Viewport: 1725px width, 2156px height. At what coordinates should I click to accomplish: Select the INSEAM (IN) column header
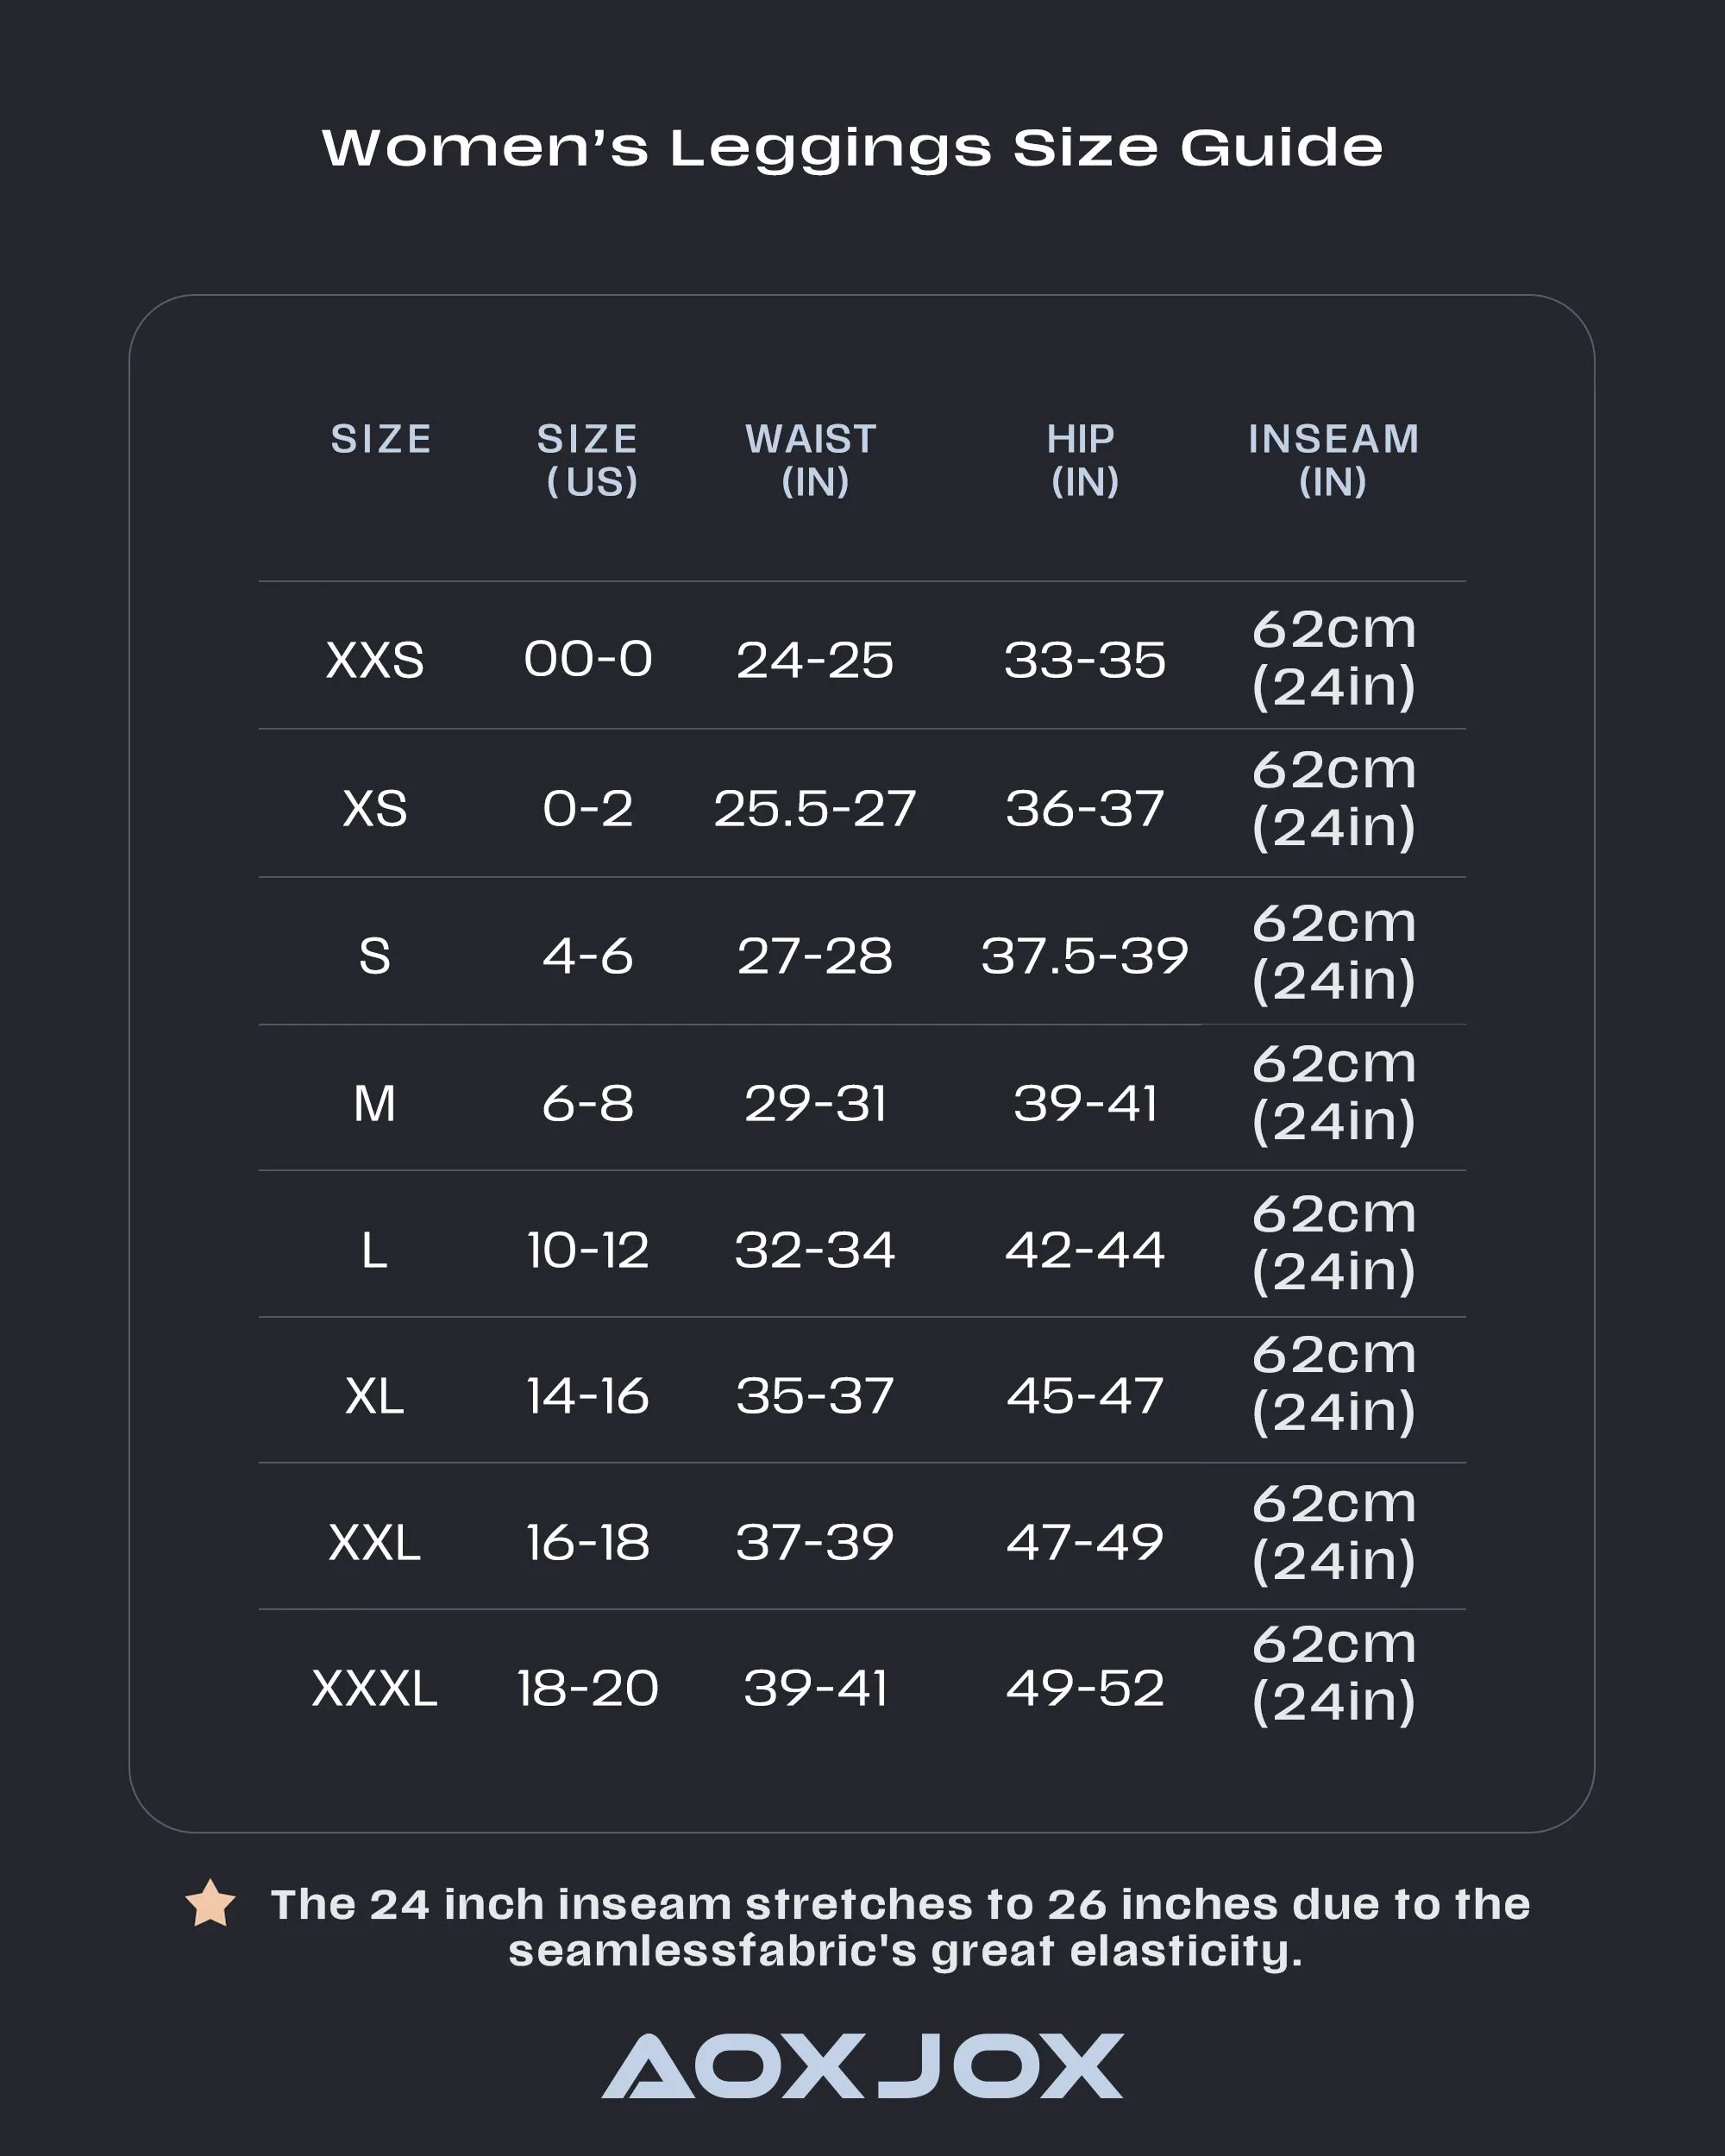(1333, 460)
